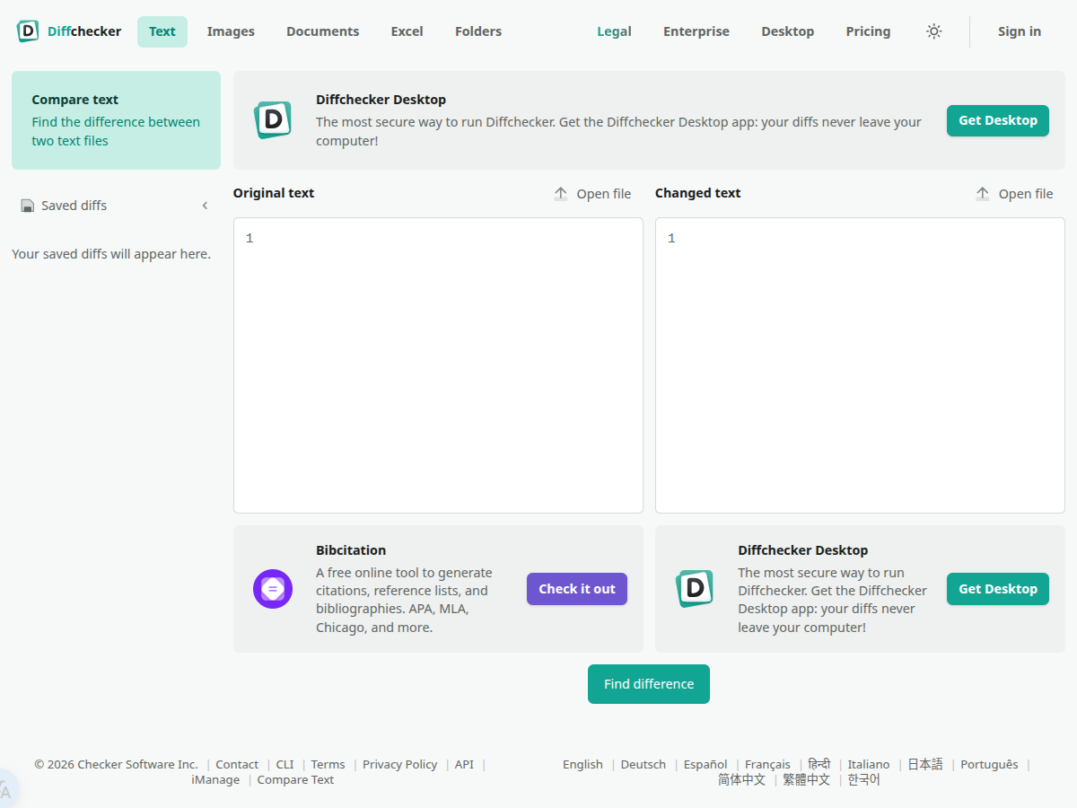Open the Documents comparison tab

(x=322, y=31)
